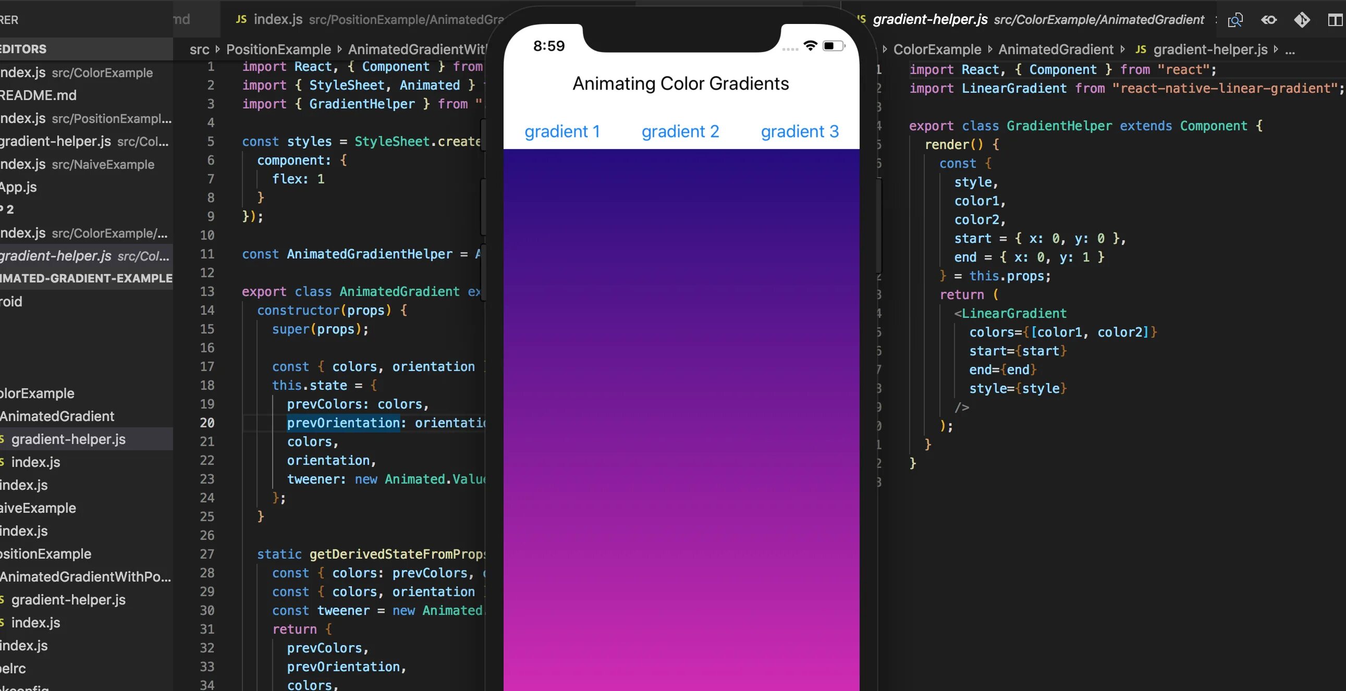1346x691 pixels.
Task: Click the battery icon in phone status bar
Action: pyautogui.click(x=833, y=46)
